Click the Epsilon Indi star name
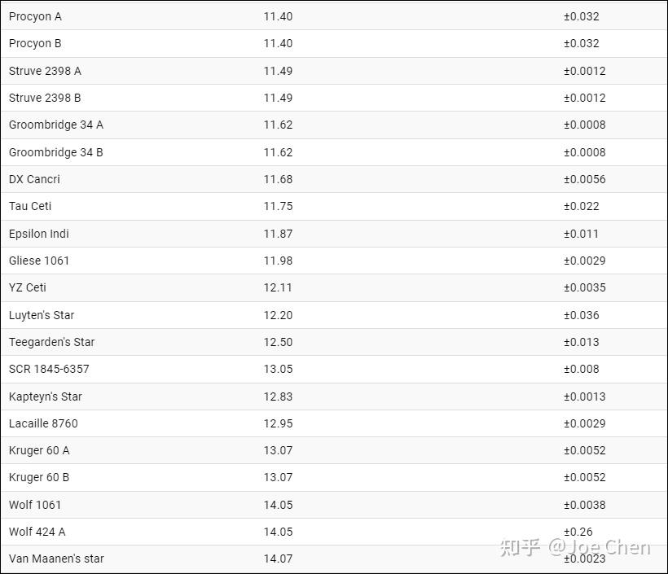This screenshot has height=574, width=668. point(39,234)
